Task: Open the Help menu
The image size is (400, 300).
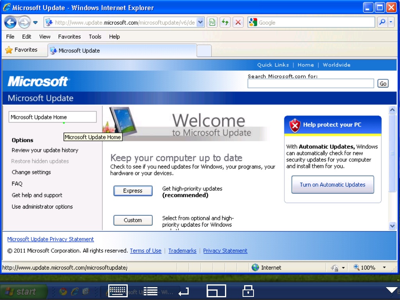Action: tap(114, 37)
